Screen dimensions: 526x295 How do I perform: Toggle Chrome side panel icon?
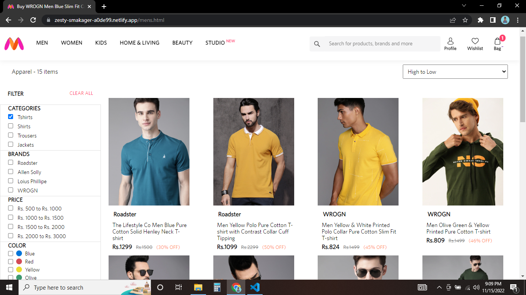tap(492, 20)
